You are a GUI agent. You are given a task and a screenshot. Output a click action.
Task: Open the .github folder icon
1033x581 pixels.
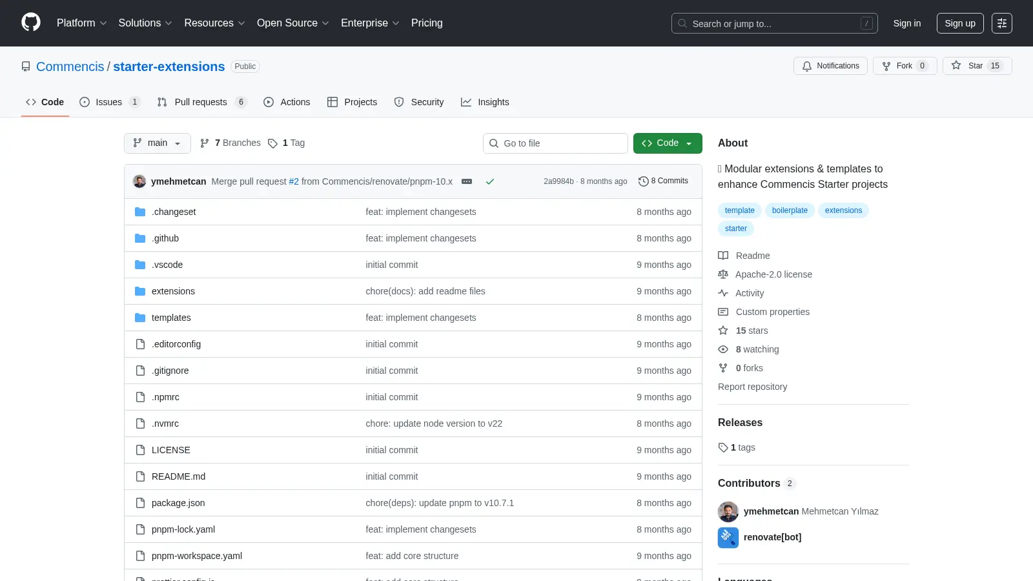coord(140,238)
